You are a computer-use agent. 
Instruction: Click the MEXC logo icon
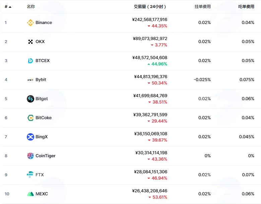coord(30,194)
